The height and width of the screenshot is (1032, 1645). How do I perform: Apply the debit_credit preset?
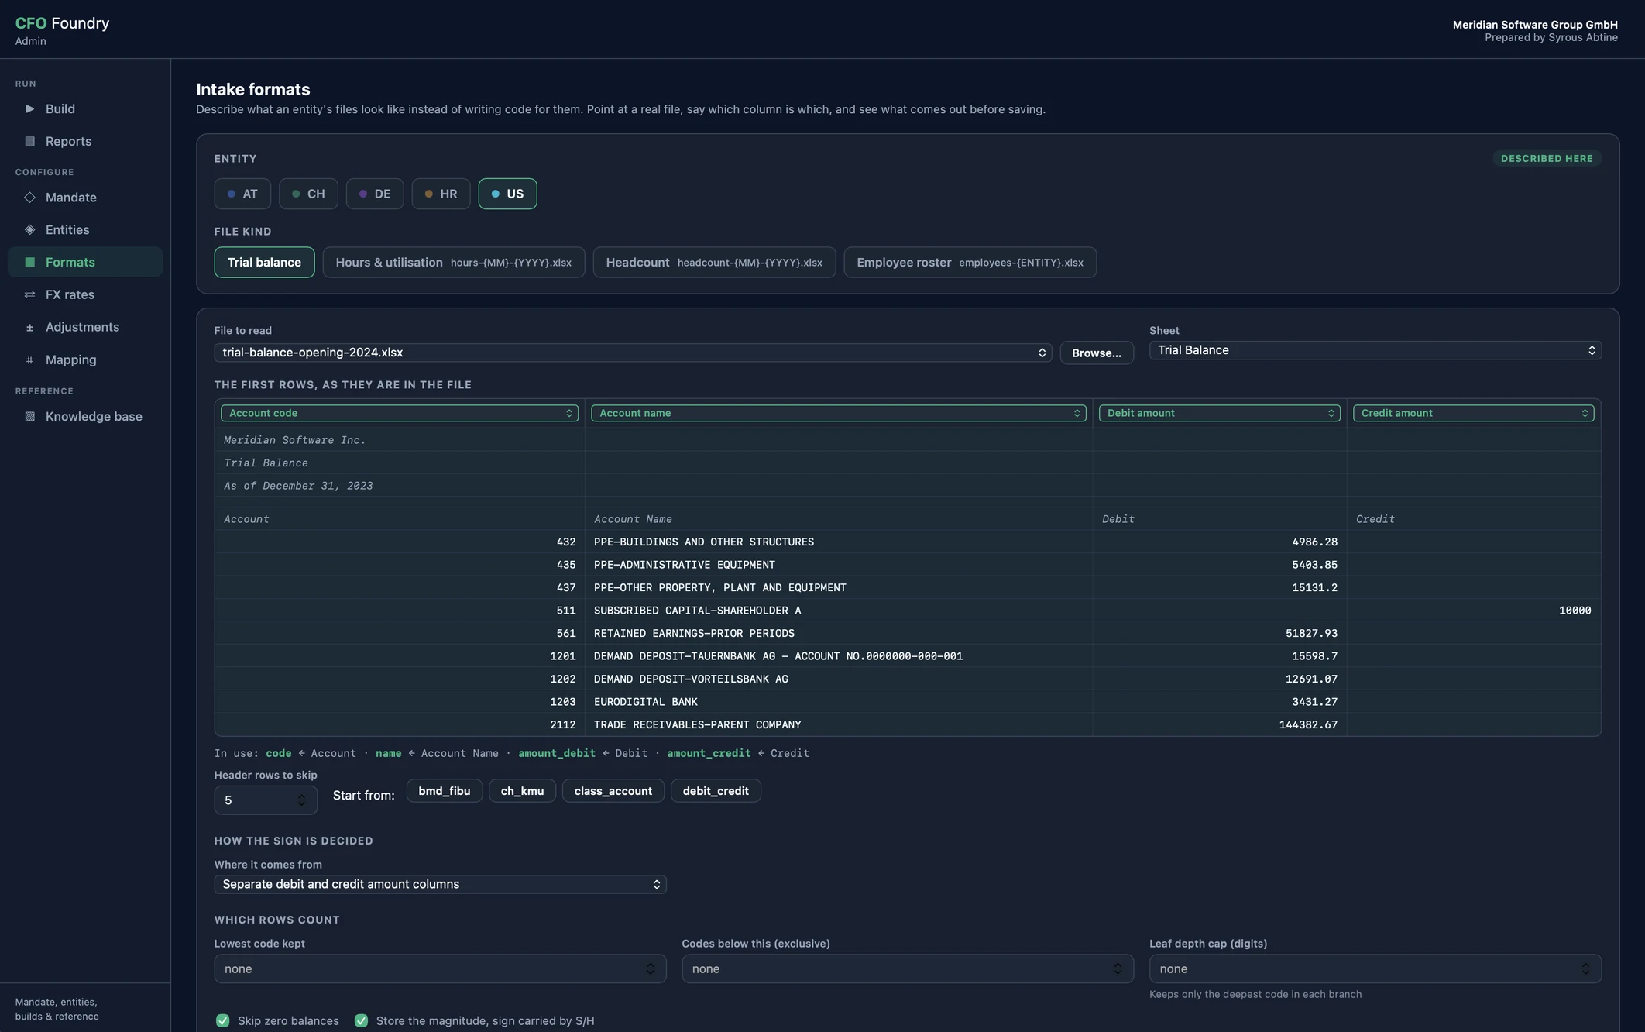tap(715, 791)
